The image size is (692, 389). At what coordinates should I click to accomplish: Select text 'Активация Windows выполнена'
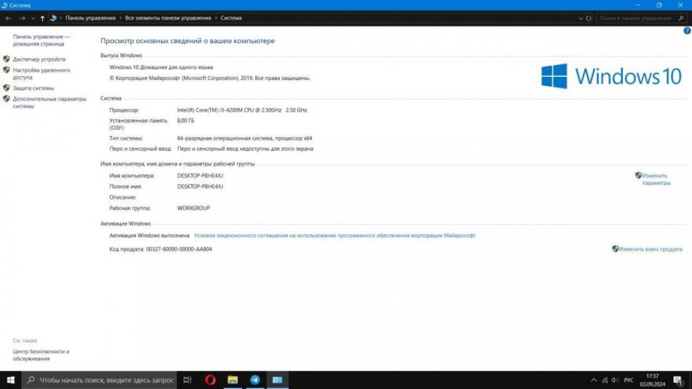pyautogui.click(x=149, y=235)
